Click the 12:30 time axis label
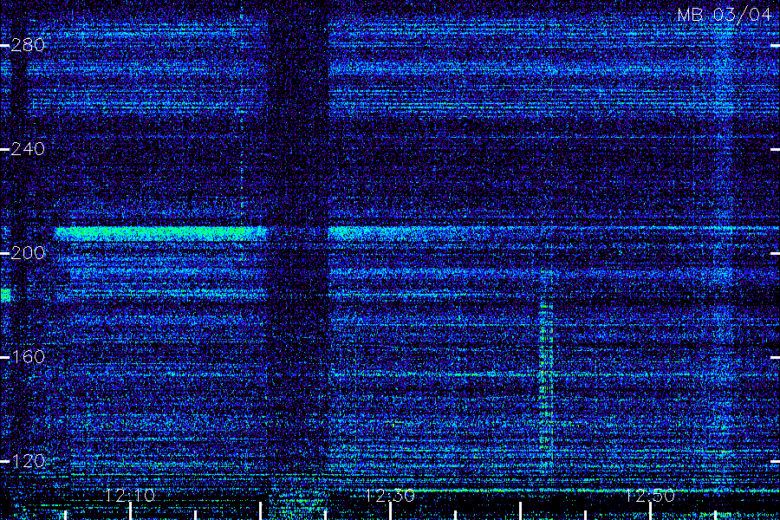780x520 pixels. 389,495
